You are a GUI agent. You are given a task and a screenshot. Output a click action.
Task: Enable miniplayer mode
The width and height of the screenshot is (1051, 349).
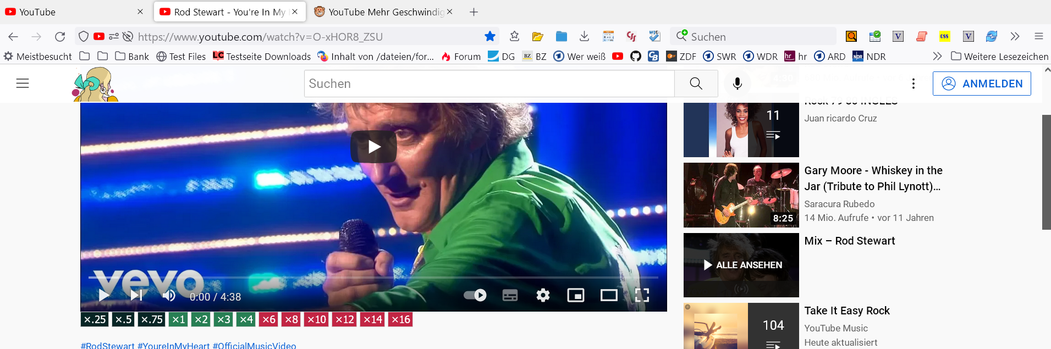pos(575,296)
